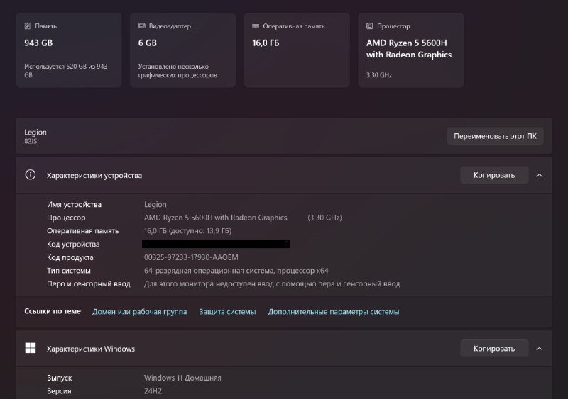Click the Код продукта label
Image resolution: width=568 pixels, height=399 pixels.
pyautogui.click(x=70, y=257)
